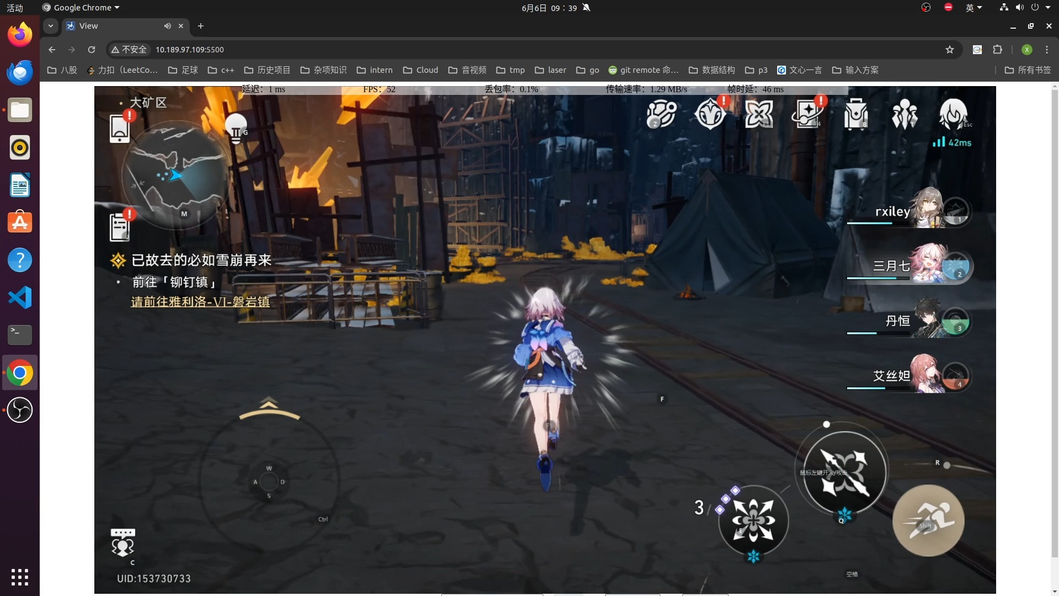Tap the basic attack button
The image size is (1059, 596).
(x=843, y=472)
